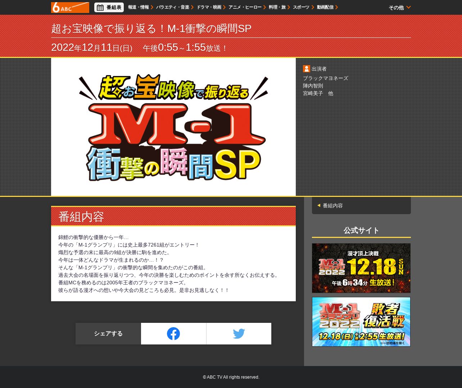The width and height of the screenshot is (462, 388).
Task: Click description line mentioning 7261組がエントリー
Action: tap(129, 245)
